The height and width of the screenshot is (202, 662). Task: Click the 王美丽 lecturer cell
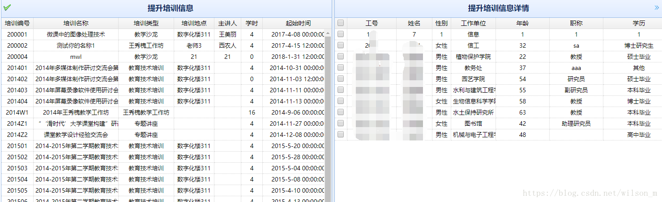(x=227, y=34)
